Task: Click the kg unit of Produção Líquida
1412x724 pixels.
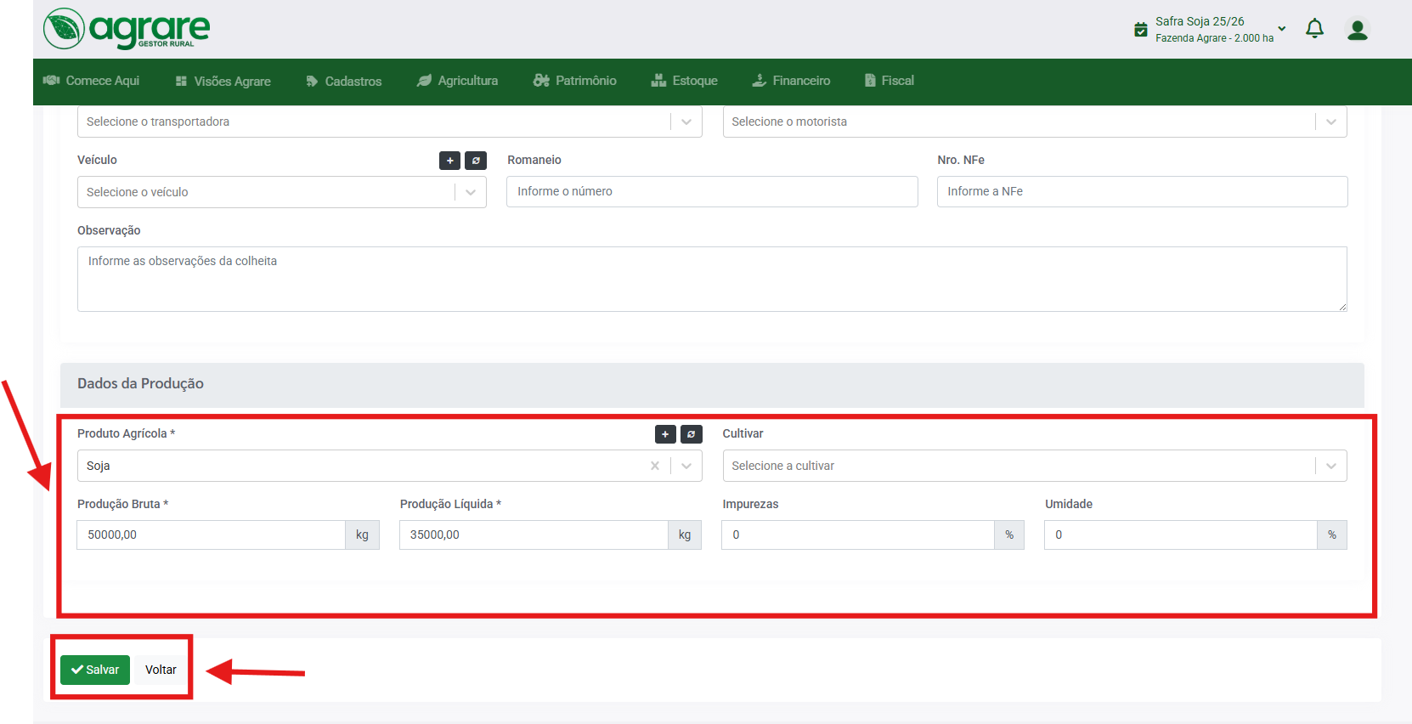Action: [x=685, y=535]
